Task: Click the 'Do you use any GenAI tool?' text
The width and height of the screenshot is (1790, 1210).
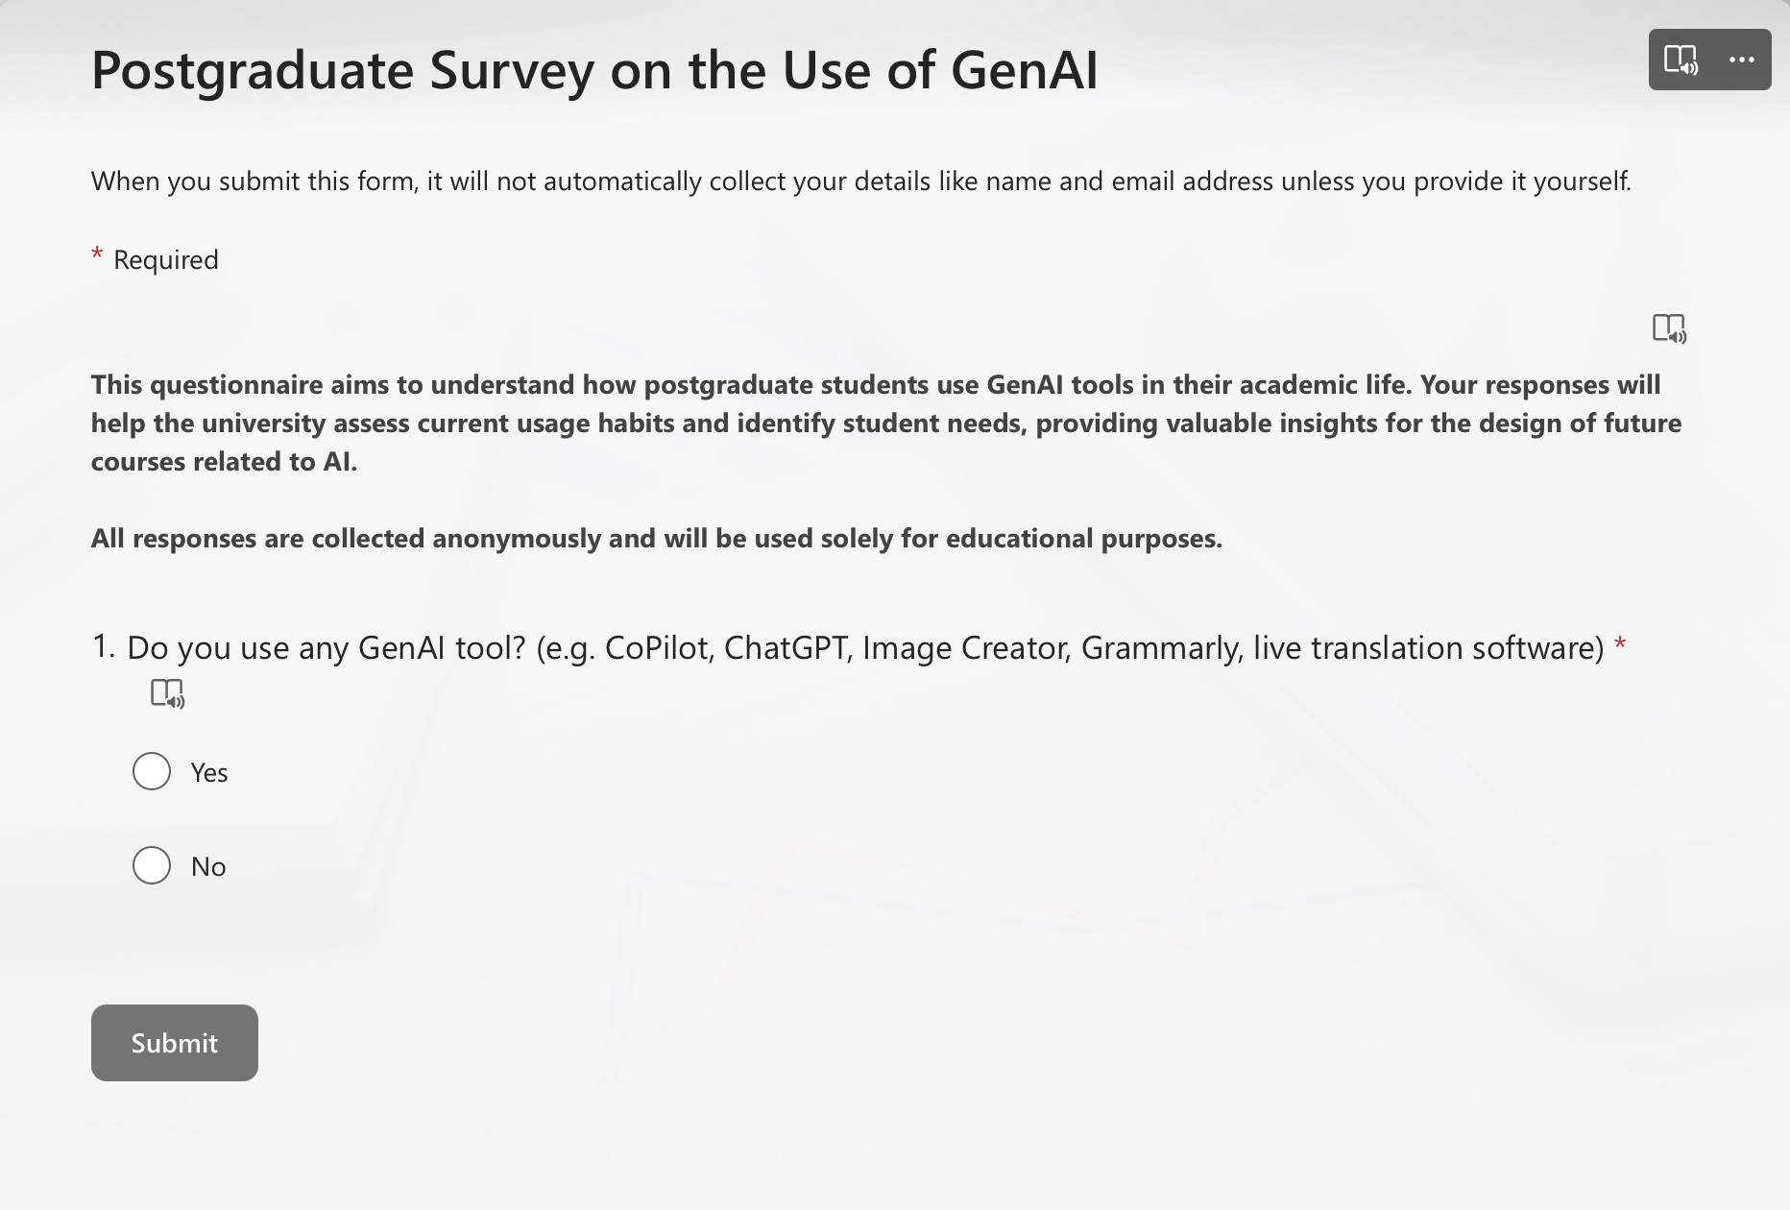Action: tap(327, 648)
